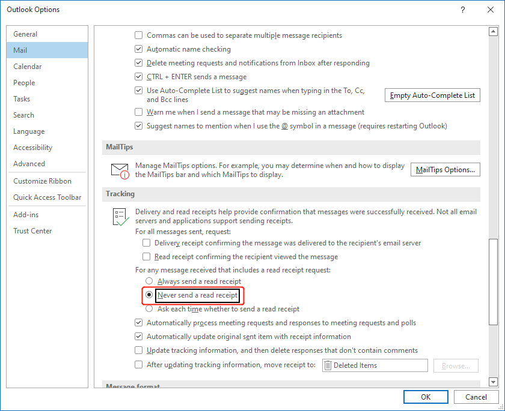Screen dimensions: 505x411
Task: Select Ask each time whether to send
Action: [149, 308]
